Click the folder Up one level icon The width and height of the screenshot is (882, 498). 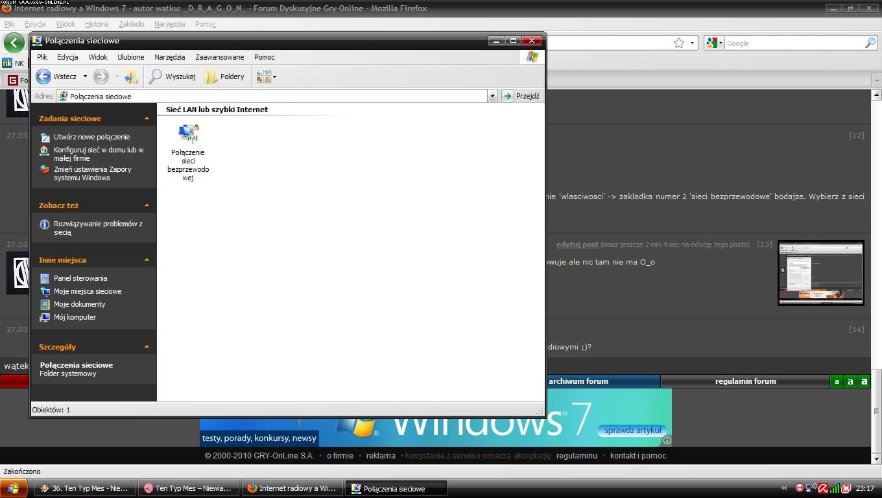(x=131, y=77)
